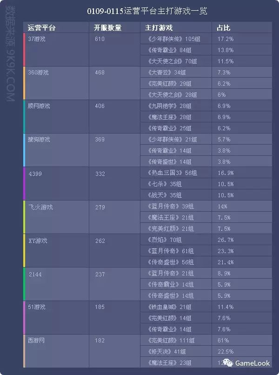Click 《修天决》41组 entry
The width and height of the screenshot is (279, 375).
(x=166, y=352)
